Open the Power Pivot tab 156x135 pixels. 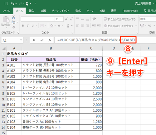[x=130, y=11]
